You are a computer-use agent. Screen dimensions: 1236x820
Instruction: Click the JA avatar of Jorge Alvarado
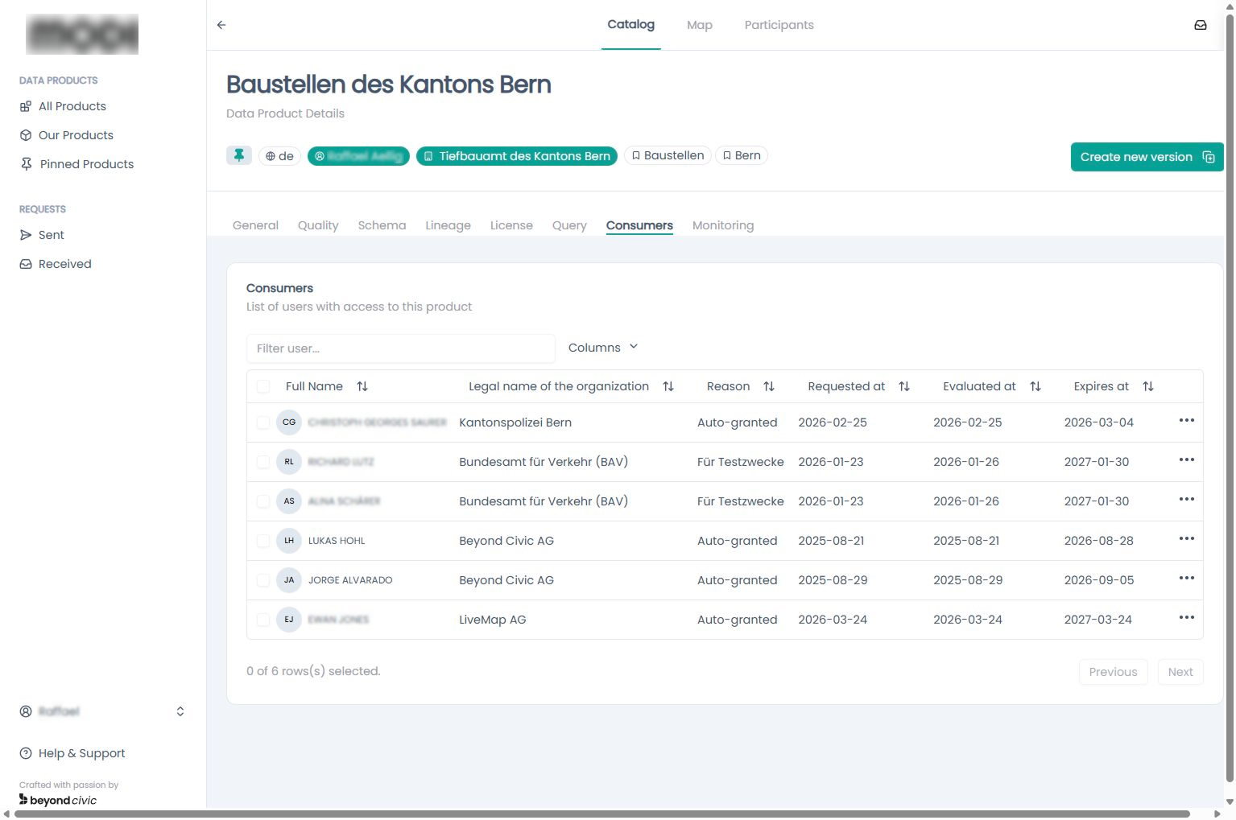pos(289,580)
